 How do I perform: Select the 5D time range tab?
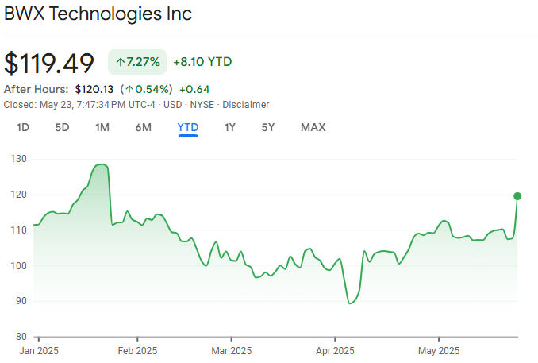tap(62, 127)
